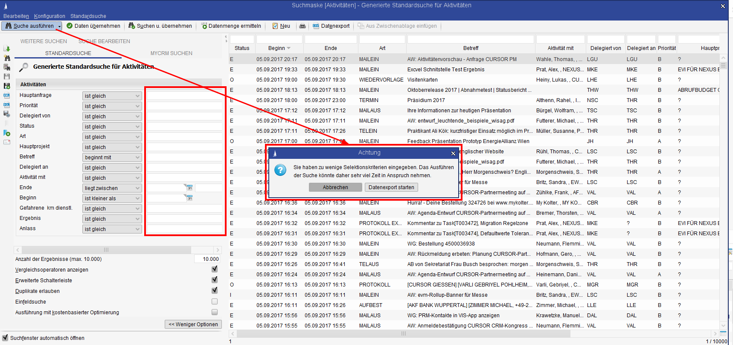Click the Datenexport starten button
The height and width of the screenshot is (345, 733).
point(391,187)
